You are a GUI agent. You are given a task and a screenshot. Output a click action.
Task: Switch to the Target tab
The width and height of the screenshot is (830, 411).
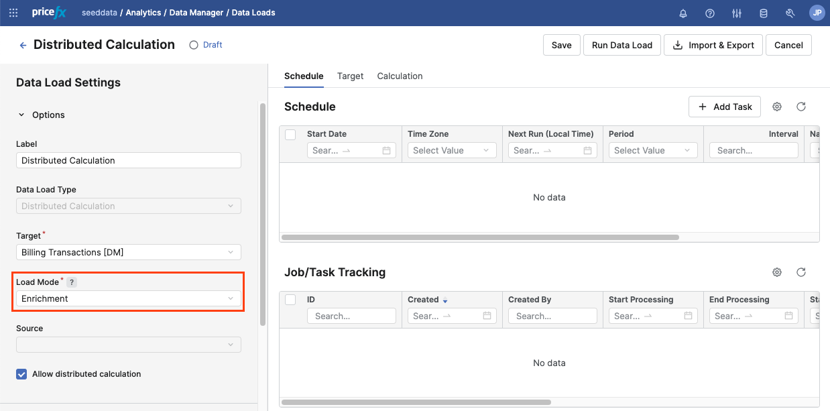pos(350,76)
